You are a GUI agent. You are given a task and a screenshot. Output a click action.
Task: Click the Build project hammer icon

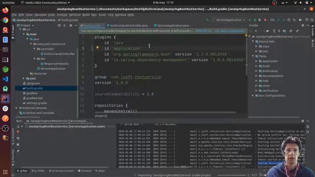coord(207,20)
